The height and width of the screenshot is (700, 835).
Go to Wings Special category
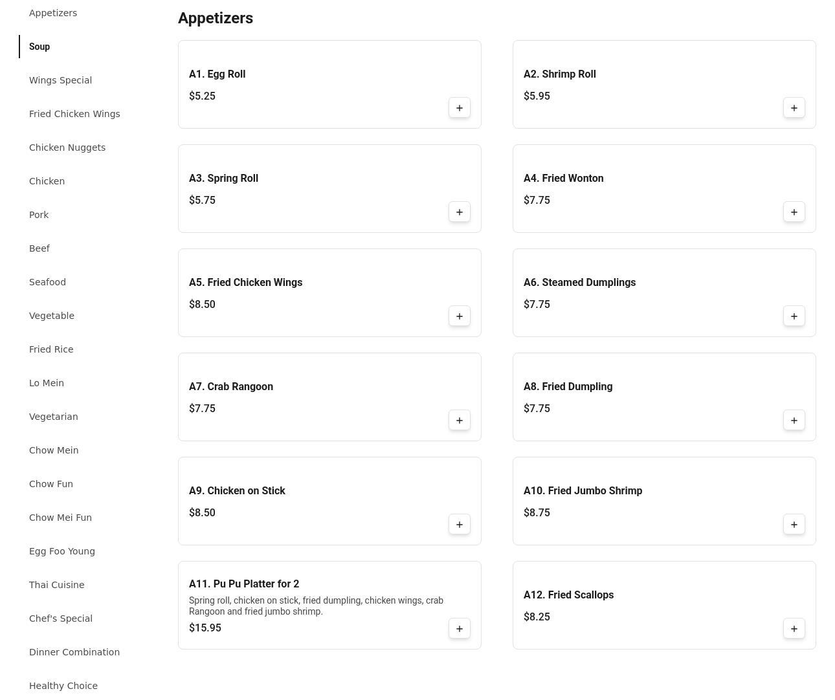60,80
